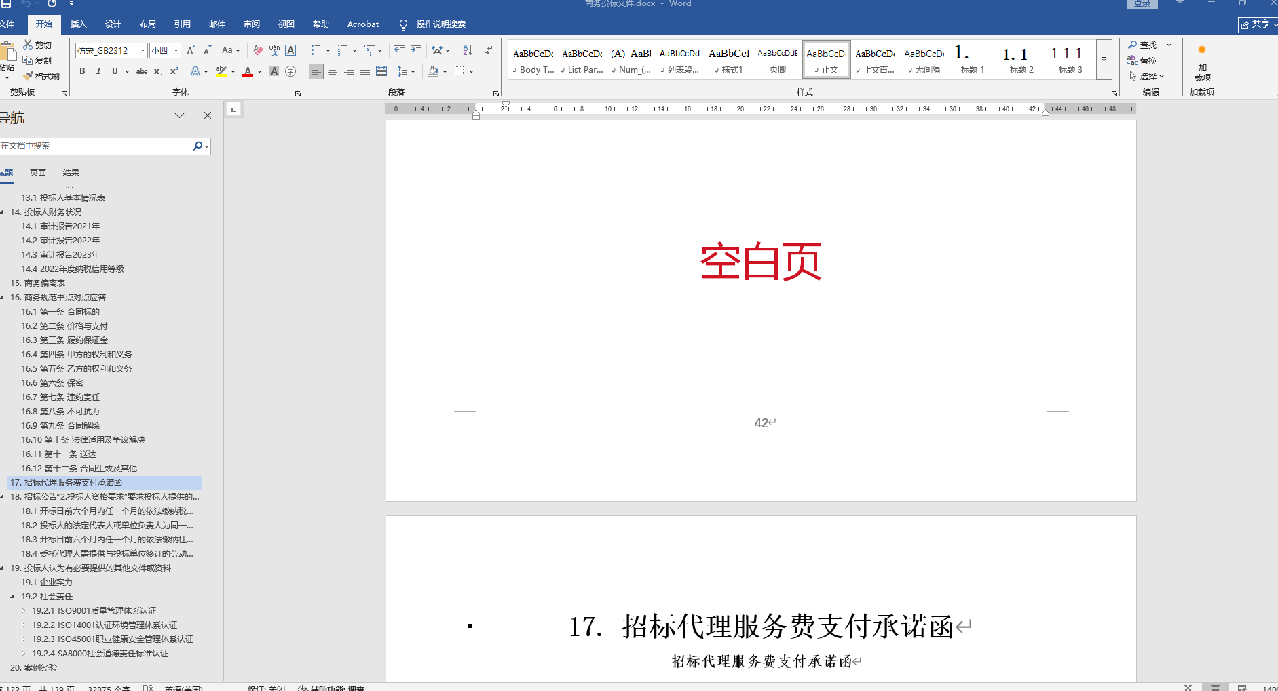Open the Aa change case dropdown
The image size is (1278, 691).
[x=231, y=50]
